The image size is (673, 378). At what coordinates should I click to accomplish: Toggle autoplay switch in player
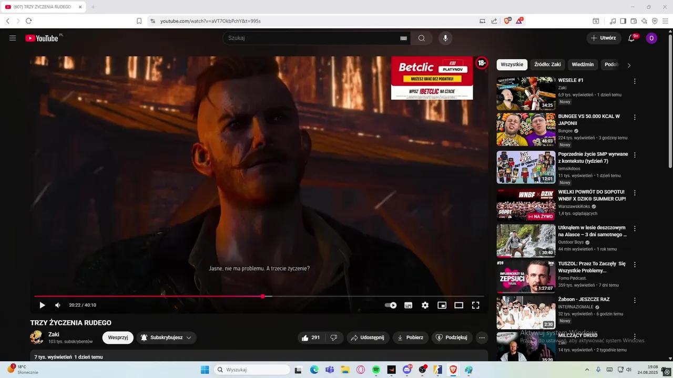point(391,305)
